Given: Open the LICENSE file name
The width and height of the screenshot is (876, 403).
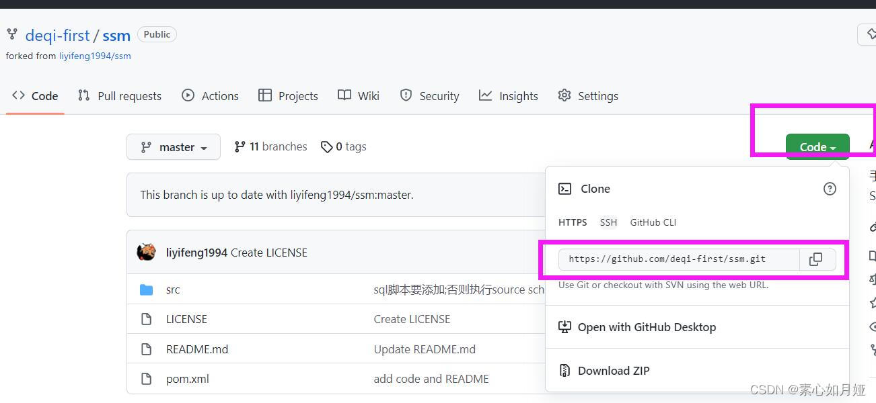Looking at the screenshot, I should pyautogui.click(x=186, y=319).
